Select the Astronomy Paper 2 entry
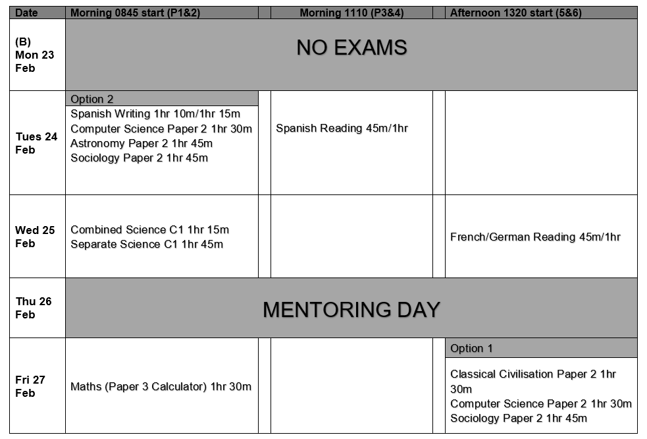This screenshot has height=439, width=647. (x=141, y=143)
